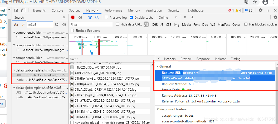Collapse default.jobtemplate.hls360.m3u8 search result

pyautogui.click(x=14, y=87)
